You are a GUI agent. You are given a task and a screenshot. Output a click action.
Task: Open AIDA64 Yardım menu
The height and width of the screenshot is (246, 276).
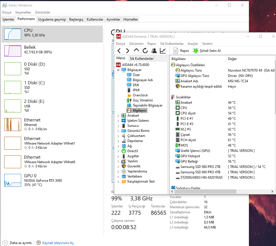tap(207, 44)
